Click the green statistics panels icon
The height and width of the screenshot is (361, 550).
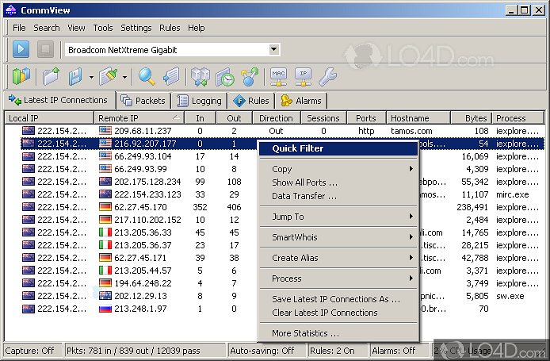(x=21, y=76)
